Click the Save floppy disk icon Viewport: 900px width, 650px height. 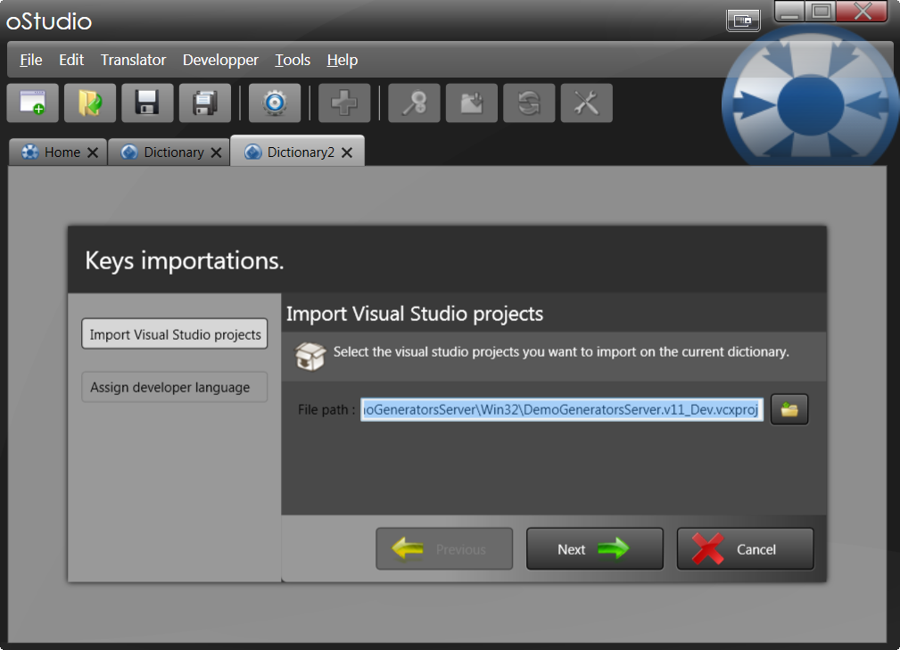[x=147, y=103]
